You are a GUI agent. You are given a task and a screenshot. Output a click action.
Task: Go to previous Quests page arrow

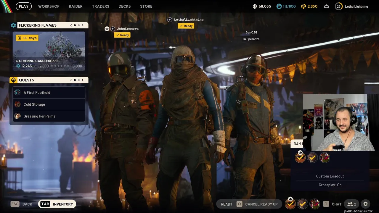click(71, 80)
